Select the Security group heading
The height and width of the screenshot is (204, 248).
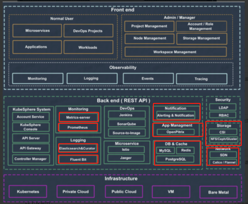[223, 100]
